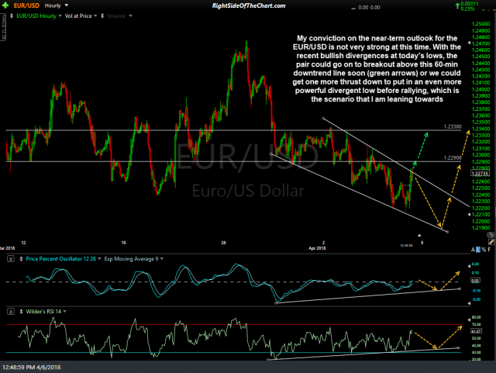Click the scale arrow at bottom of RSI axis
Viewport: 496px width, 373px height.
469,359
